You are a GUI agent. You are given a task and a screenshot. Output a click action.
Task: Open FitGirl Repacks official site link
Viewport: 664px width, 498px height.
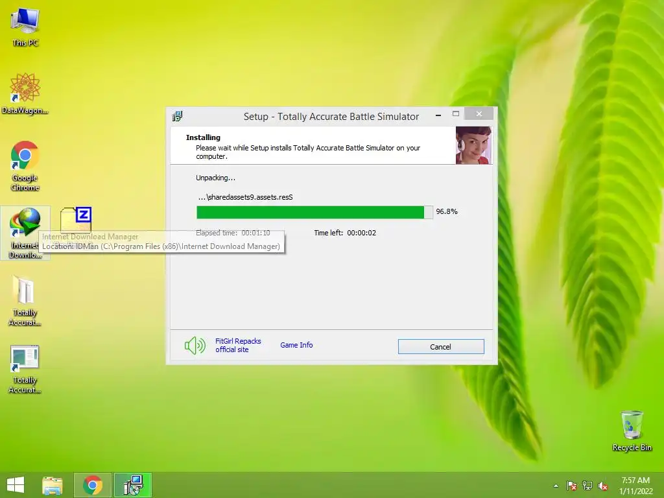(x=238, y=345)
